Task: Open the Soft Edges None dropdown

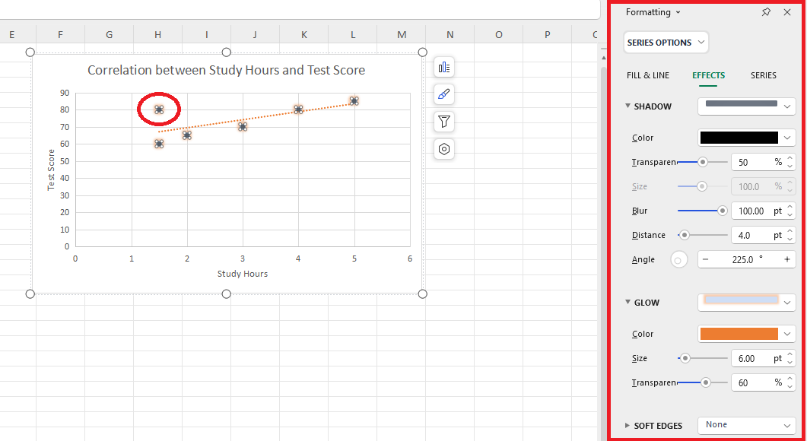Action: 745,425
